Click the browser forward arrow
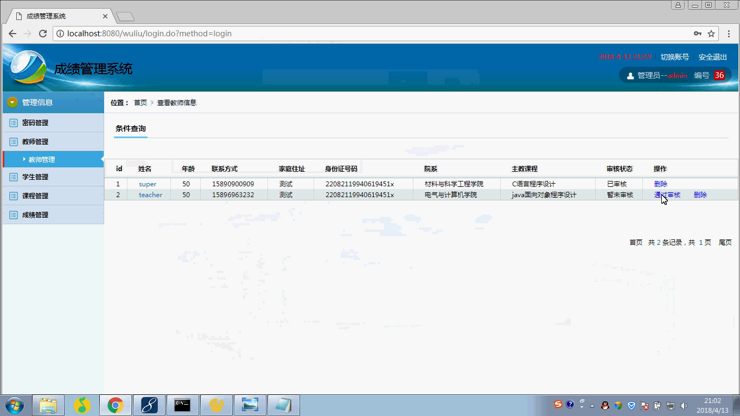 point(28,34)
